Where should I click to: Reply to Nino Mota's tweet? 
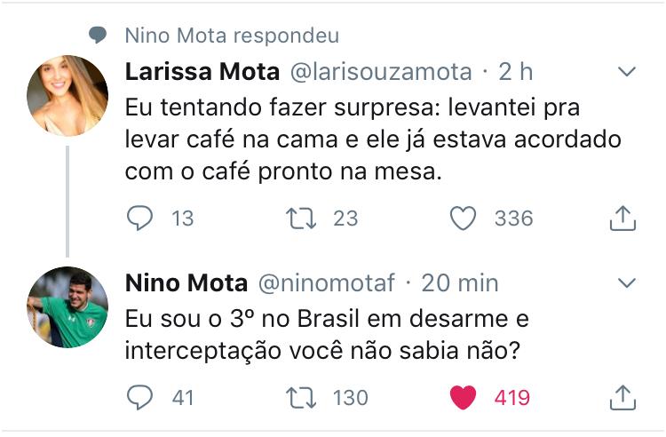click(x=139, y=397)
